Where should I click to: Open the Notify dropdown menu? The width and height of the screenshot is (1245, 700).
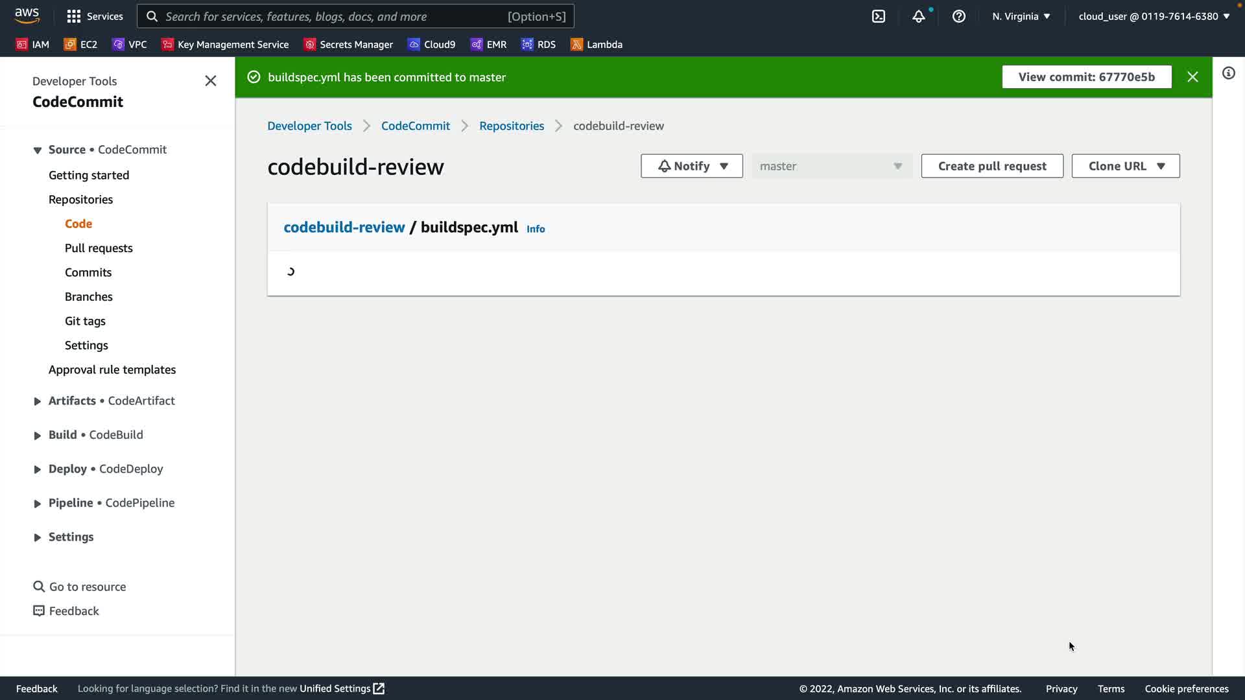[691, 166]
